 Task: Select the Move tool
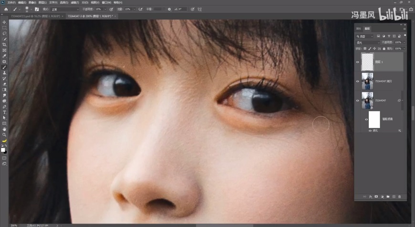4,22
